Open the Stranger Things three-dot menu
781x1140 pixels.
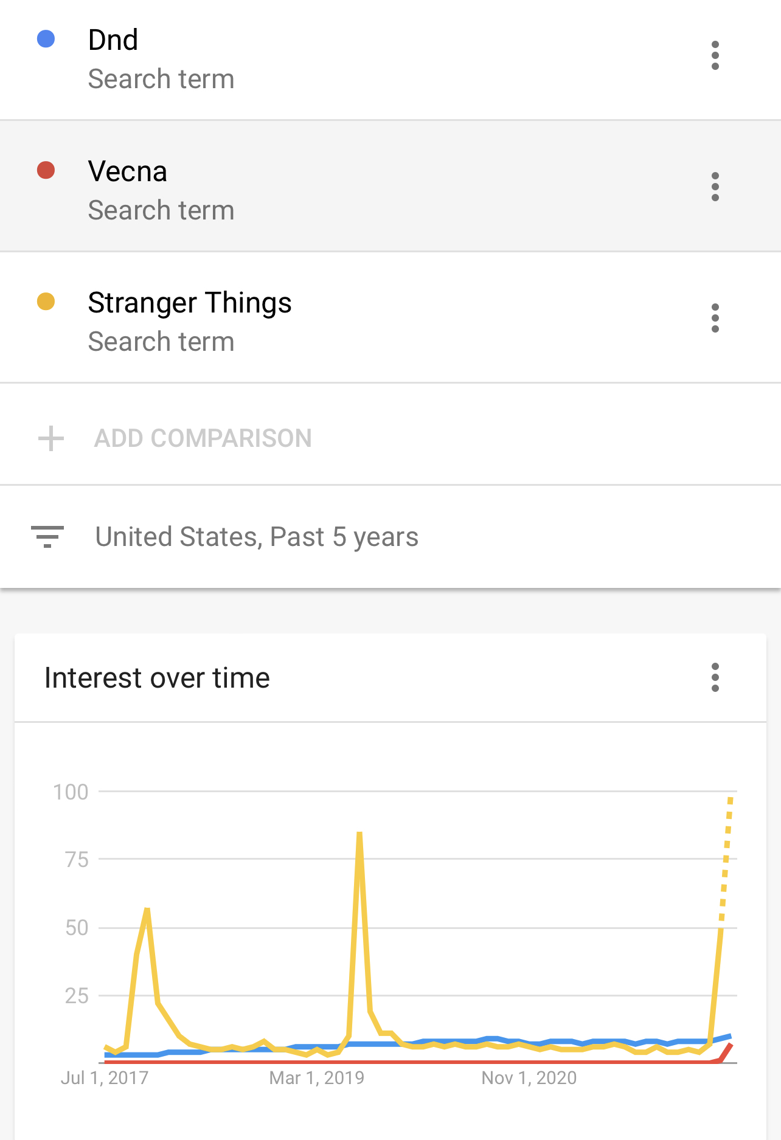(715, 318)
